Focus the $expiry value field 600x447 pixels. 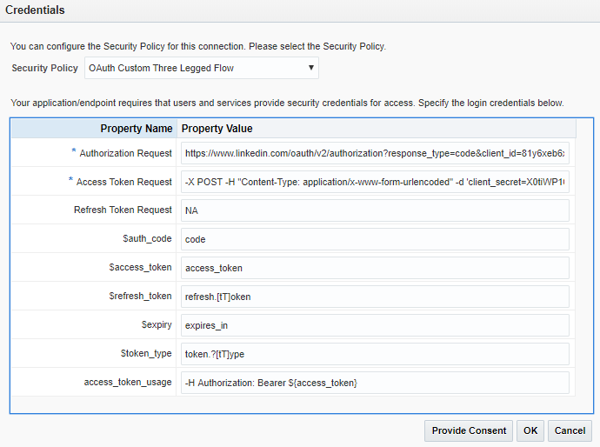pyautogui.click(x=376, y=325)
